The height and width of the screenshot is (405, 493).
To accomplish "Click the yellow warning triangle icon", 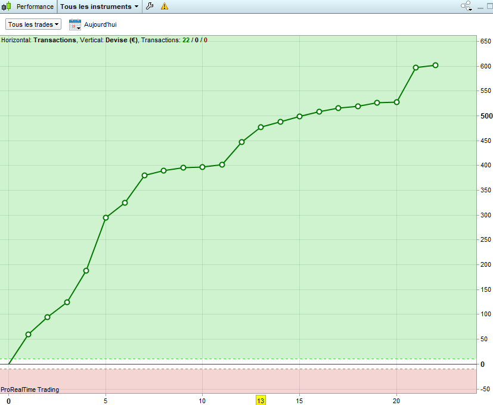I will (x=165, y=6).
